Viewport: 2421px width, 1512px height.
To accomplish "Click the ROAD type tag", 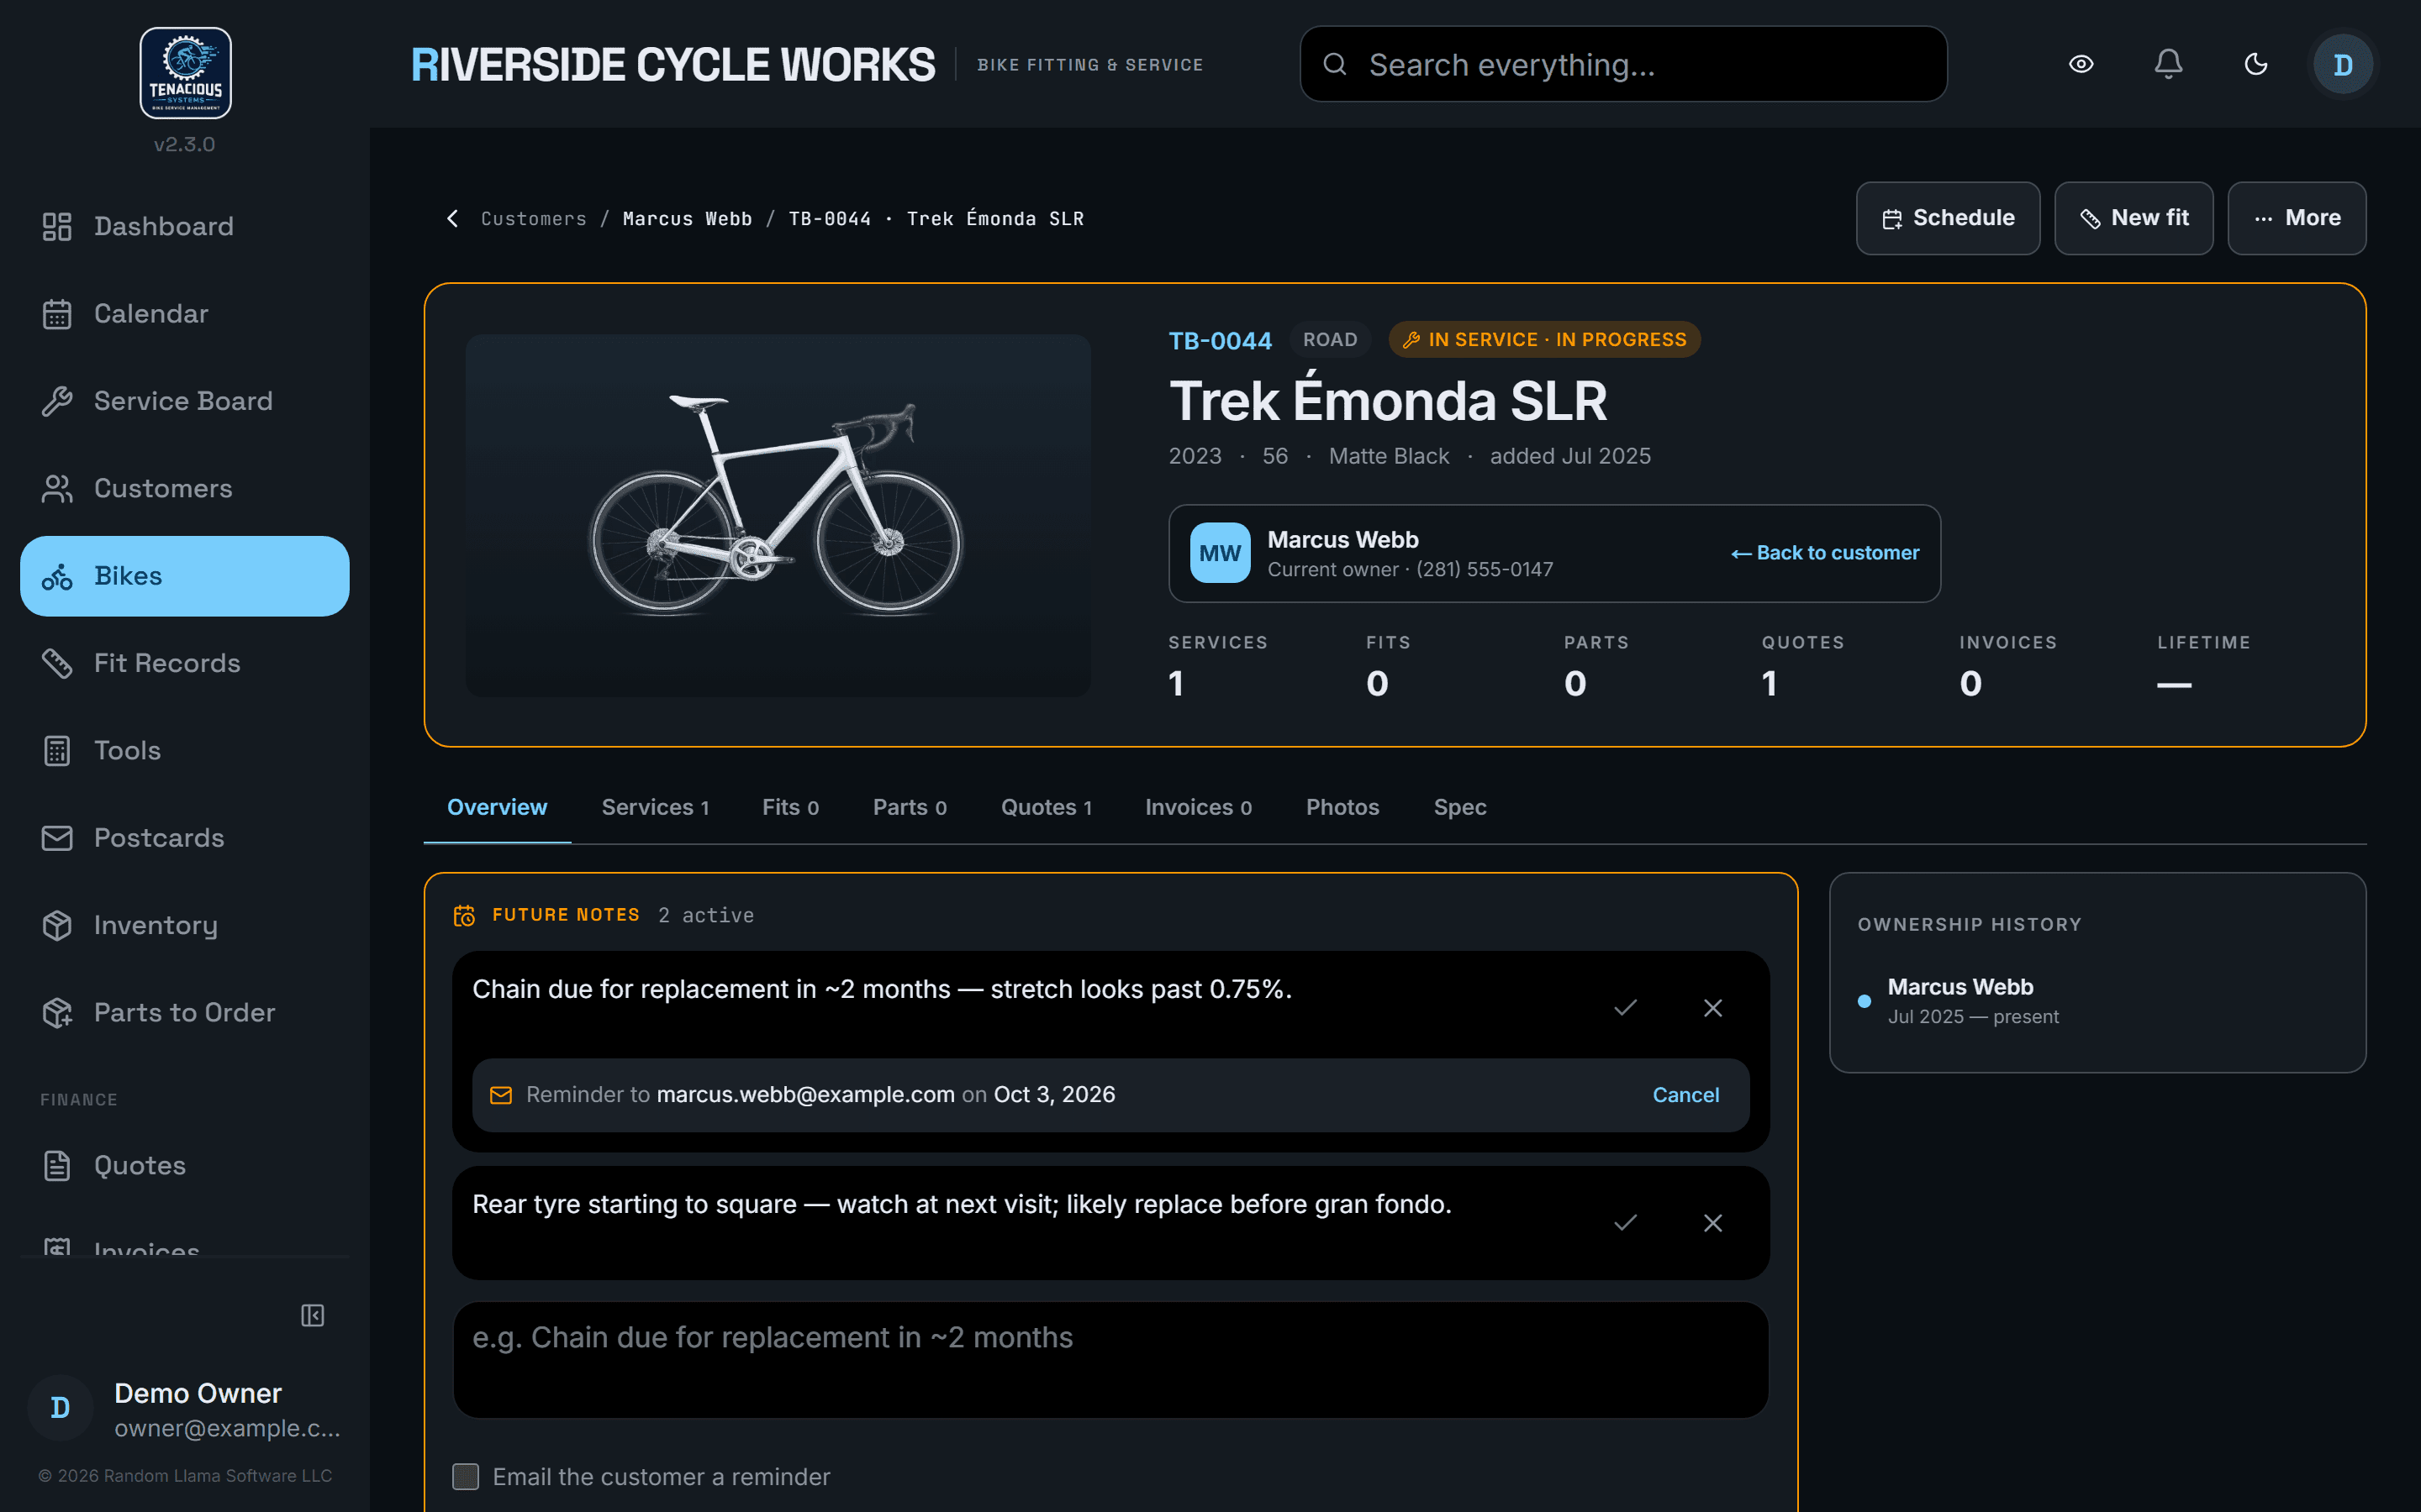I will point(1330,340).
